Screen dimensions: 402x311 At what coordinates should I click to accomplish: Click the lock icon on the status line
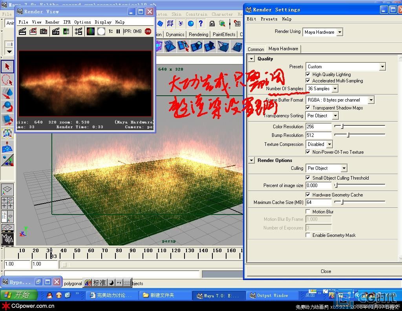(212, 24)
